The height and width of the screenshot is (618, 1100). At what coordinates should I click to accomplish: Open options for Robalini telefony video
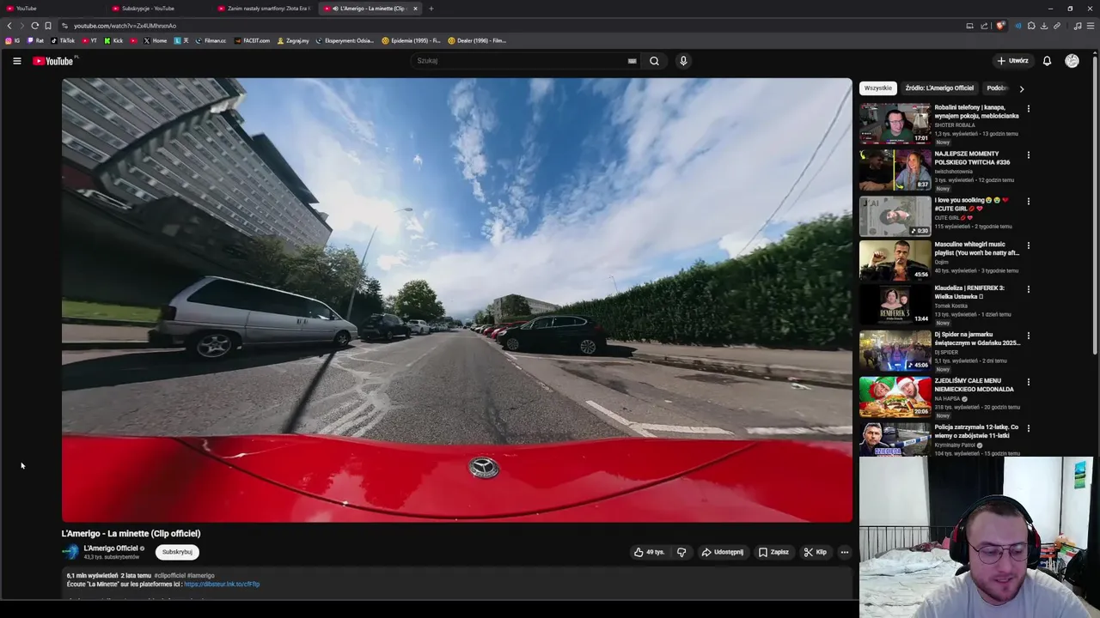[1028, 109]
